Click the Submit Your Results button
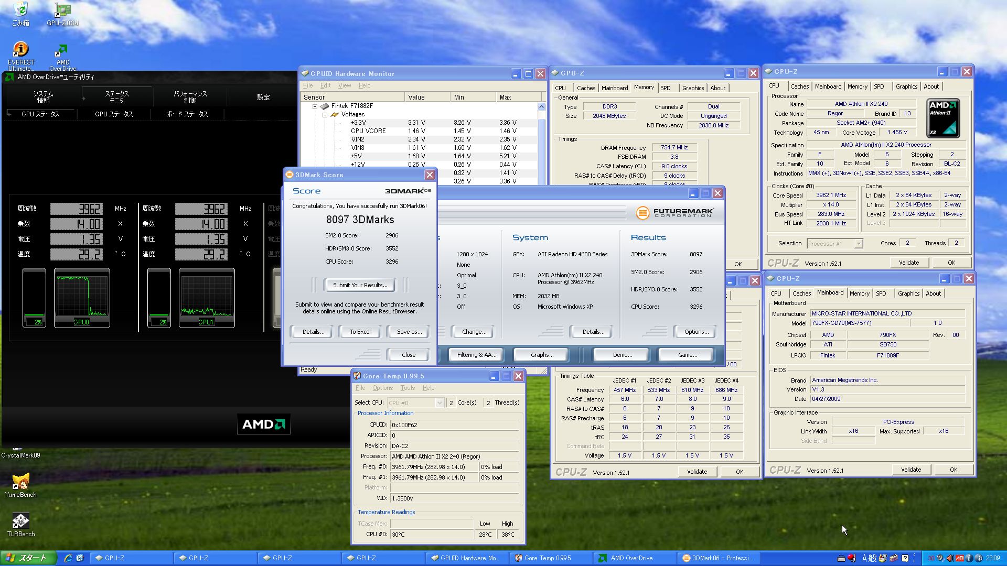The width and height of the screenshot is (1007, 566). [360, 285]
